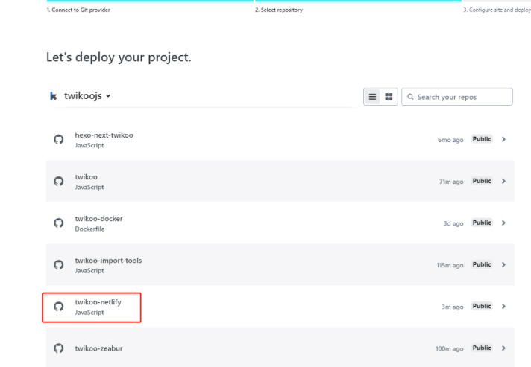Screen dimensions: 531x367
Task: Click GitHub icon beside twikoo-zeabur
Action: pyautogui.click(x=59, y=348)
